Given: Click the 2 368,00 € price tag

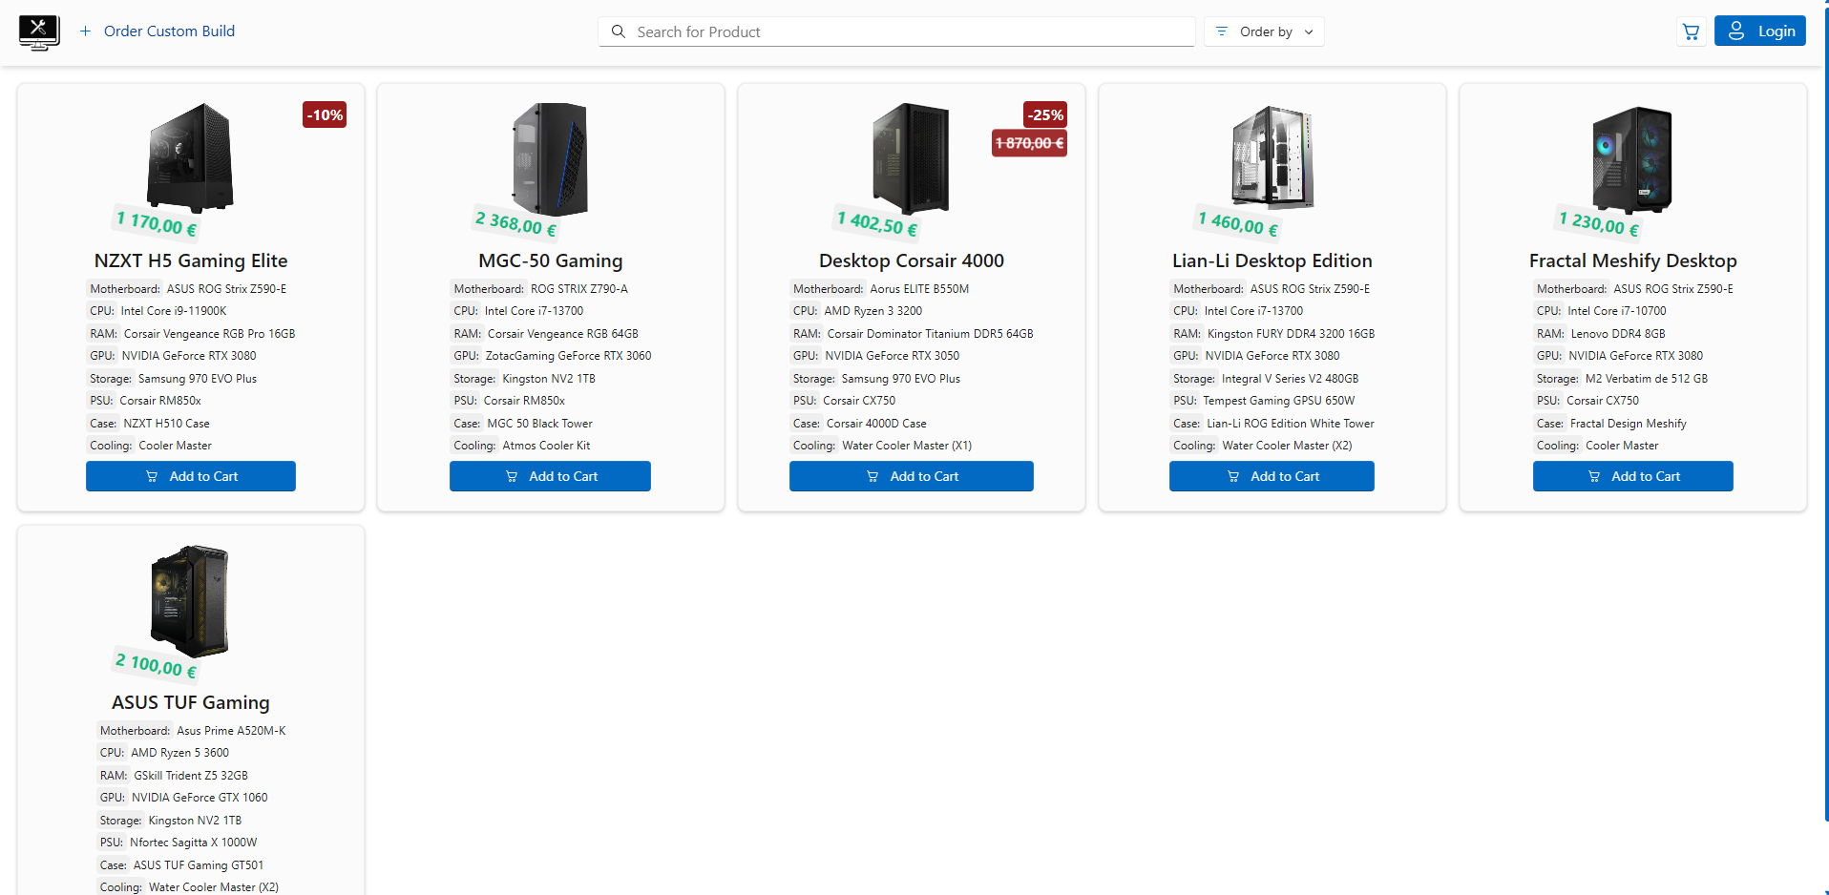Looking at the screenshot, I should (x=516, y=223).
